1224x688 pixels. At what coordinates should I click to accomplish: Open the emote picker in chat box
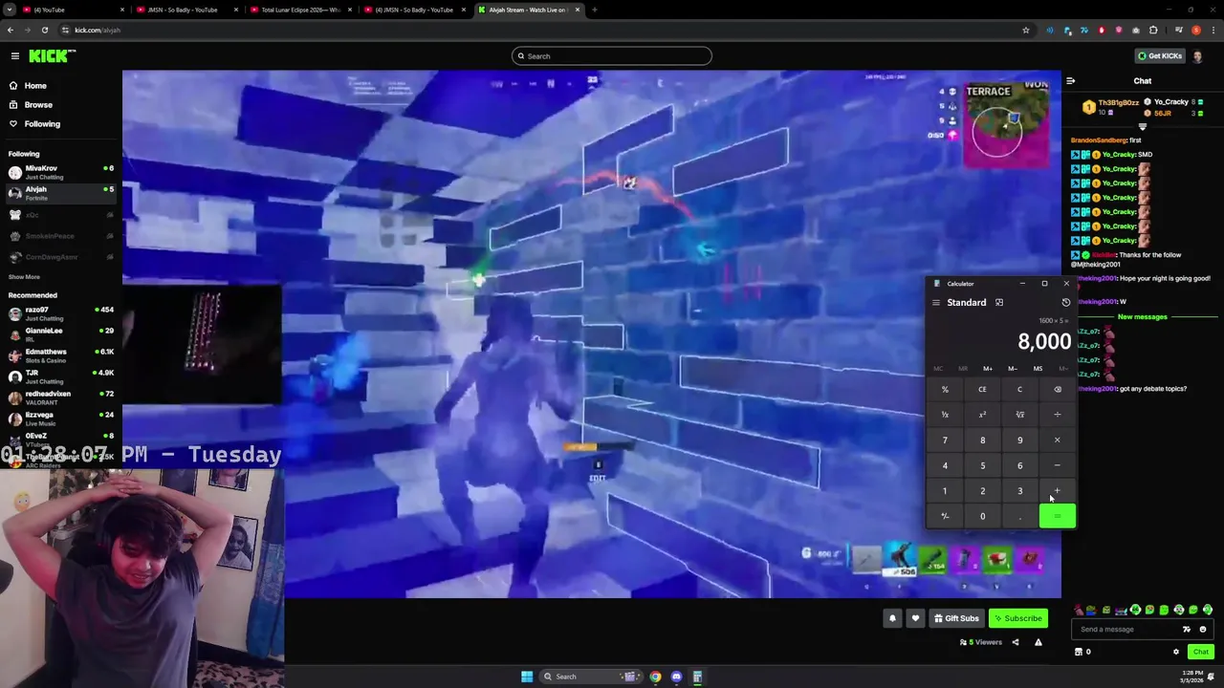click(x=1203, y=629)
